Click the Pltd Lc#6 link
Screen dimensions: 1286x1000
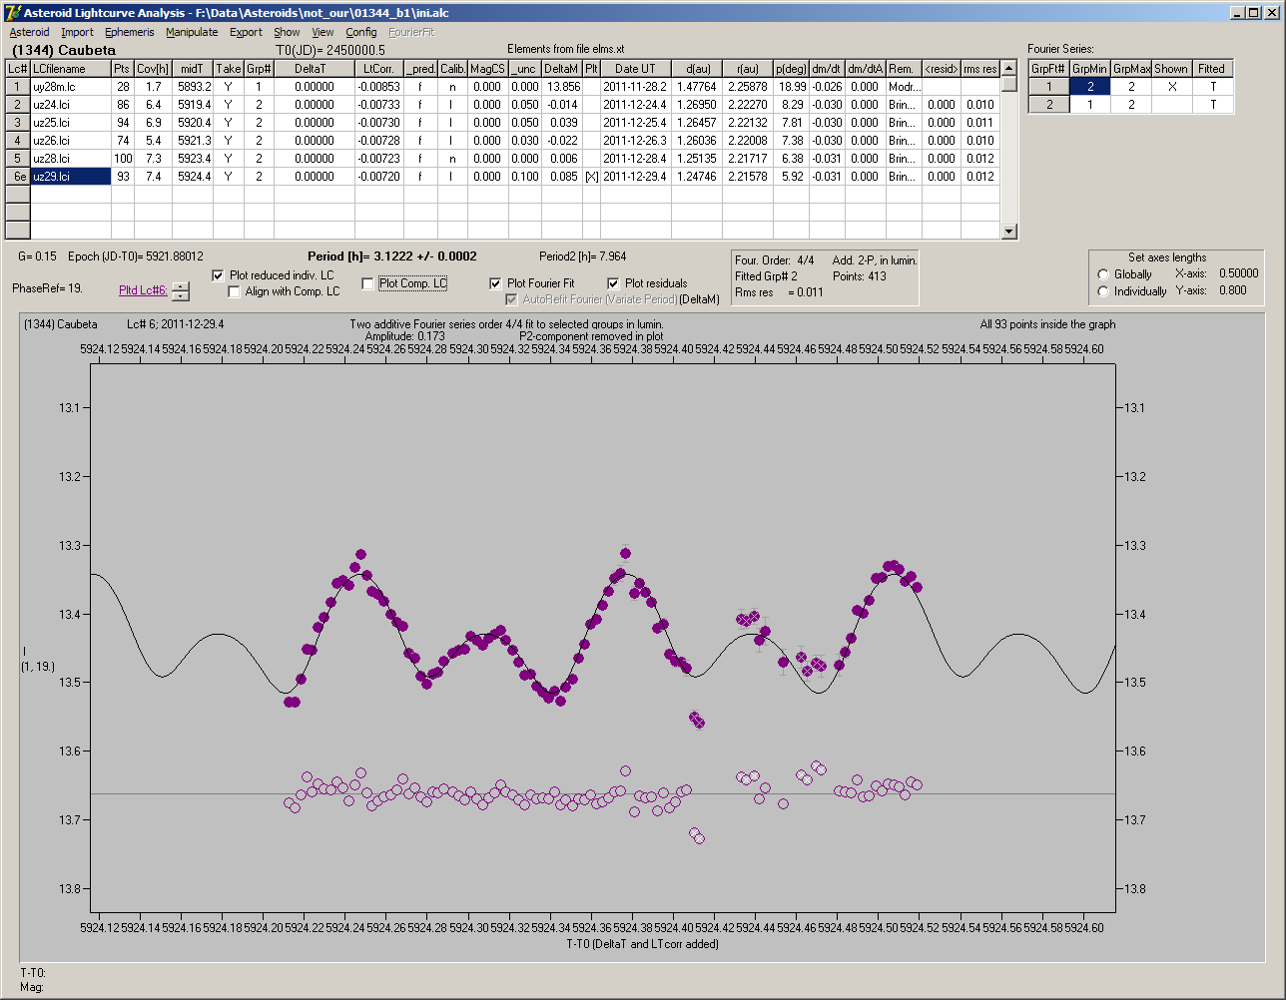(x=143, y=289)
